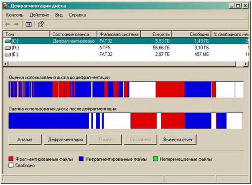The width and height of the screenshot is (252, 185).
Task: Open the Справка menu
Action: (77, 15)
